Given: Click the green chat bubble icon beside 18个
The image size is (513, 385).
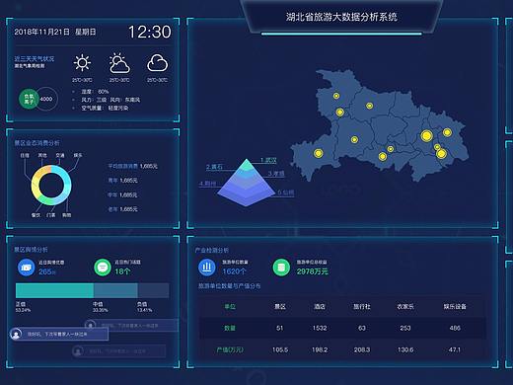Looking at the screenshot, I should pos(103,268).
